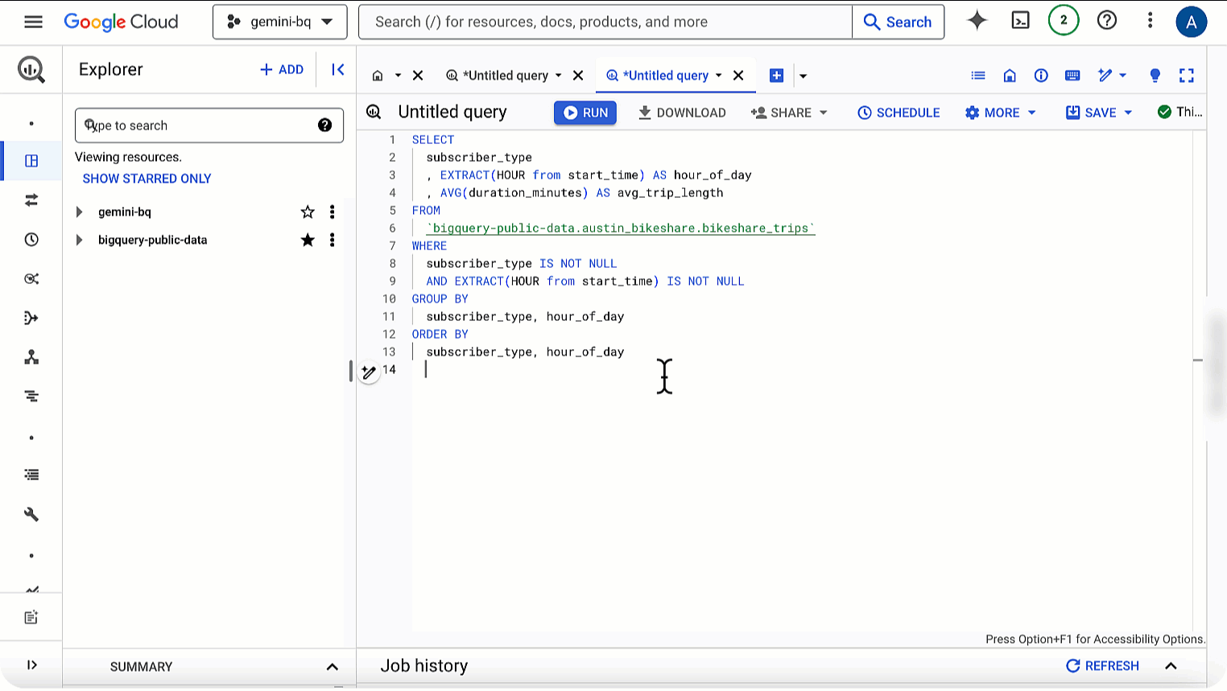The width and height of the screenshot is (1227, 691).
Task: Activate Cloud Shell terminal icon
Action: tap(1020, 21)
